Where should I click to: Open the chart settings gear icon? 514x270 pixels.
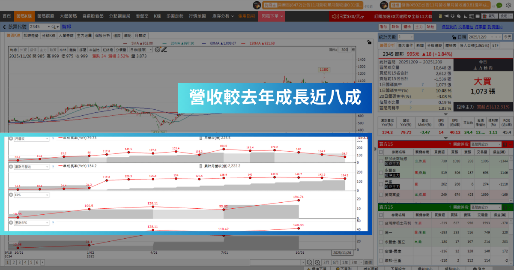[x=157, y=49]
